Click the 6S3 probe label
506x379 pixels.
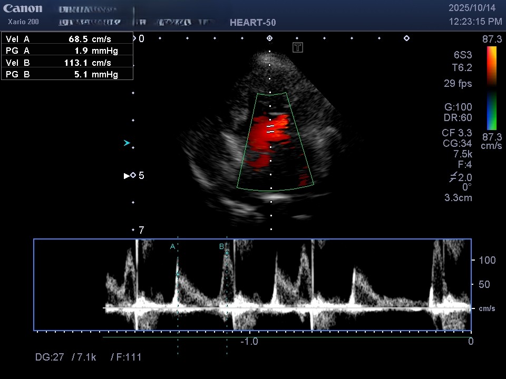(463, 55)
